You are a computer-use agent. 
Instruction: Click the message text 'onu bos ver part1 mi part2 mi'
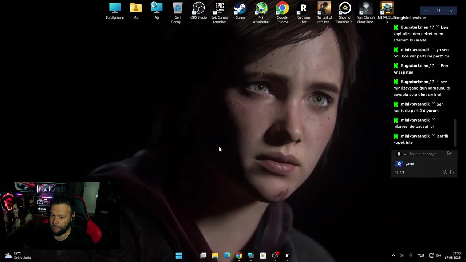(421, 56)
